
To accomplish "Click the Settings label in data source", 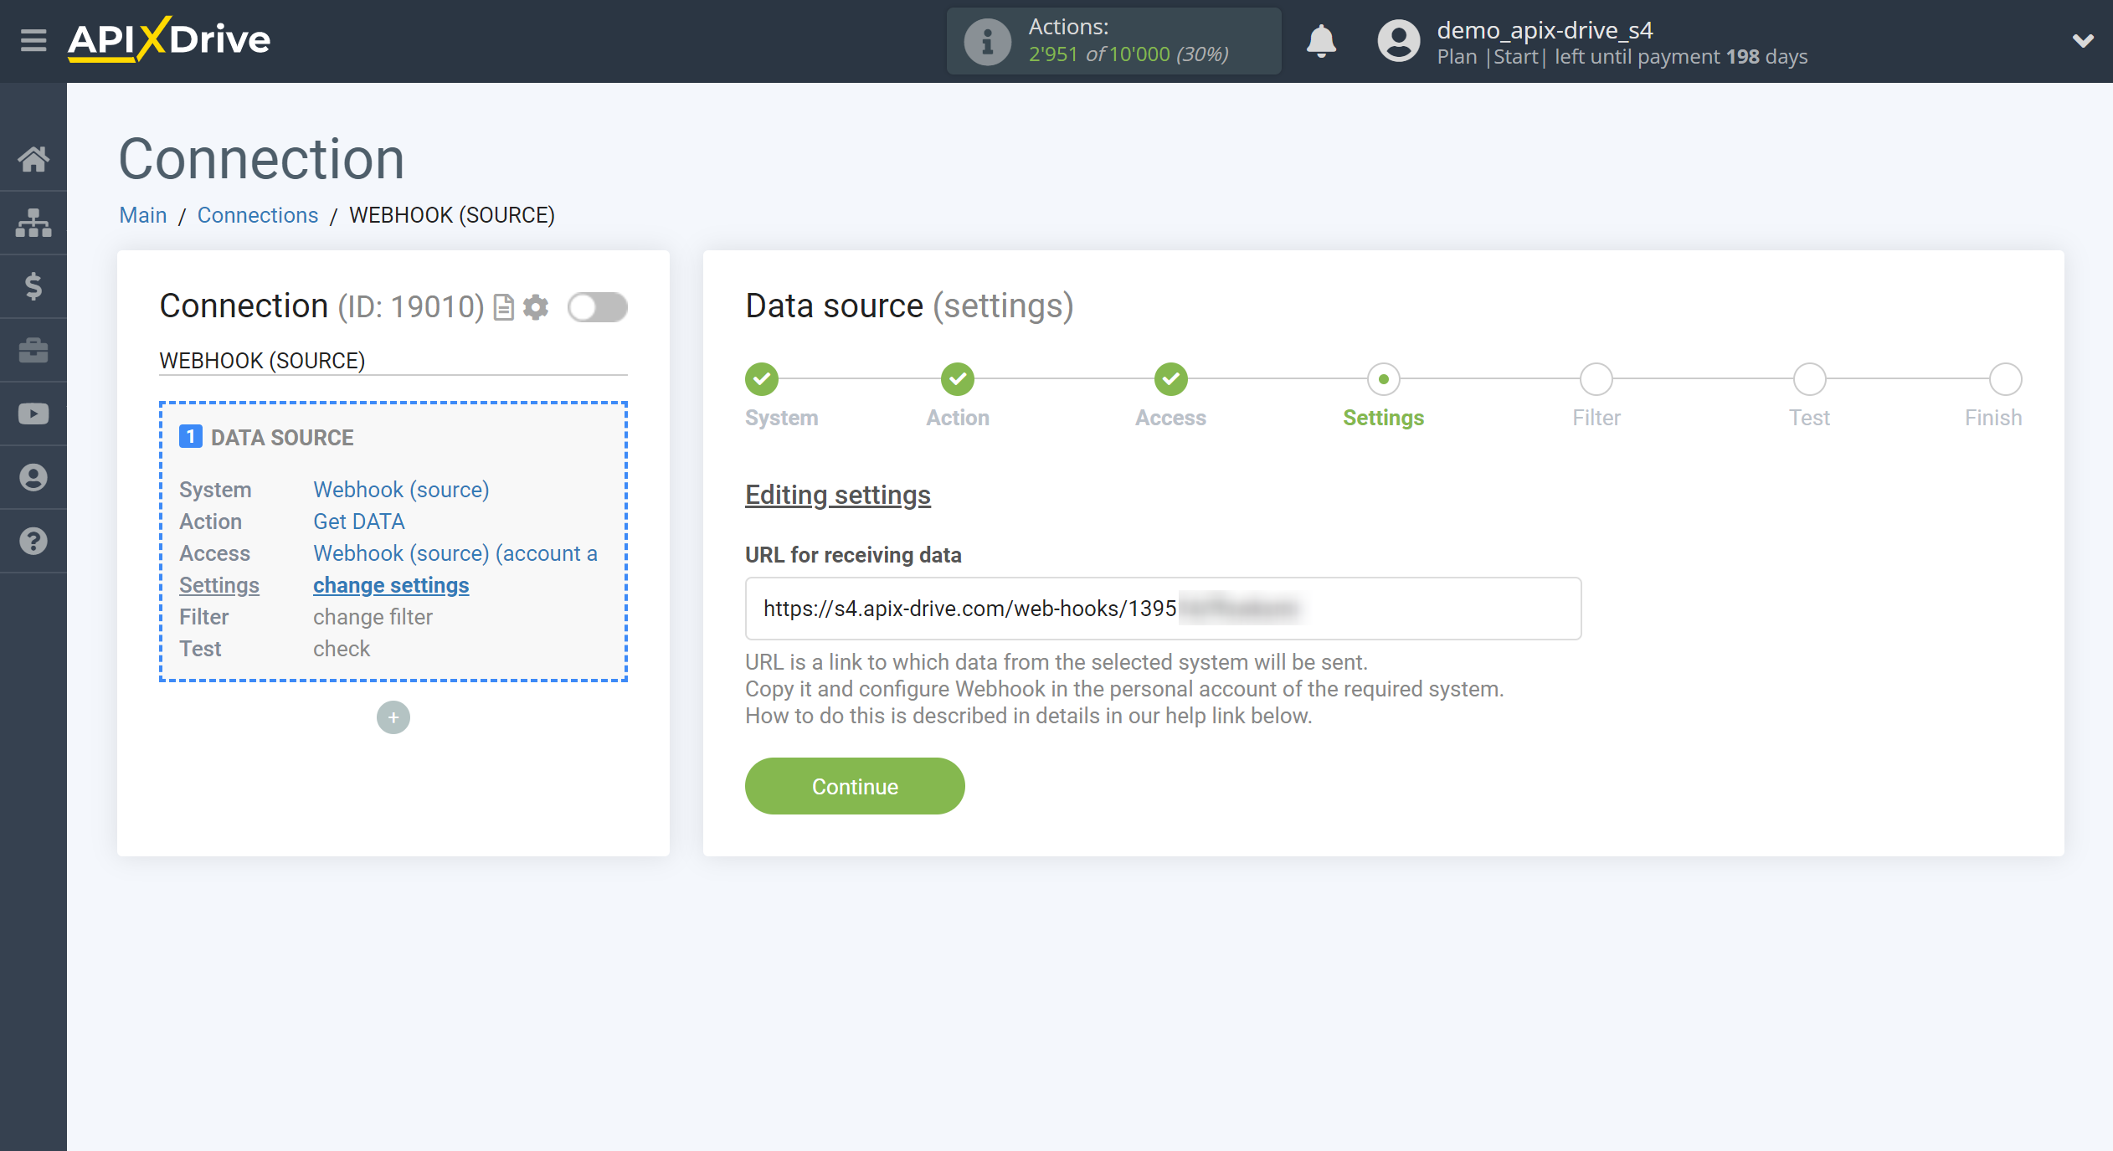I will click(219, 585).
